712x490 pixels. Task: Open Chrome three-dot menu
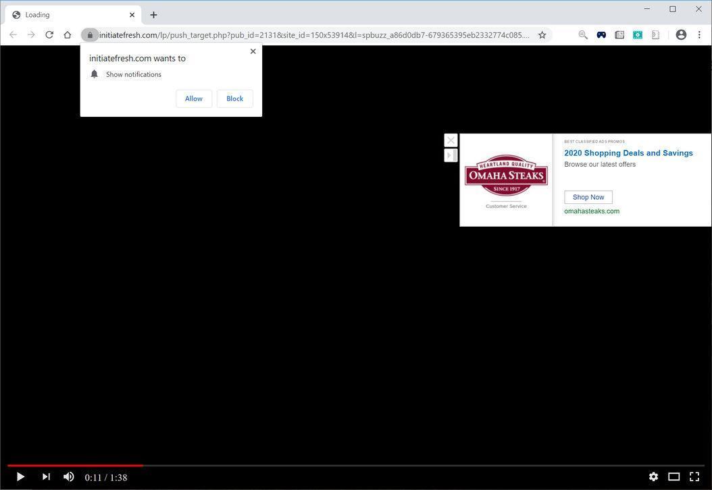(699, 35)
